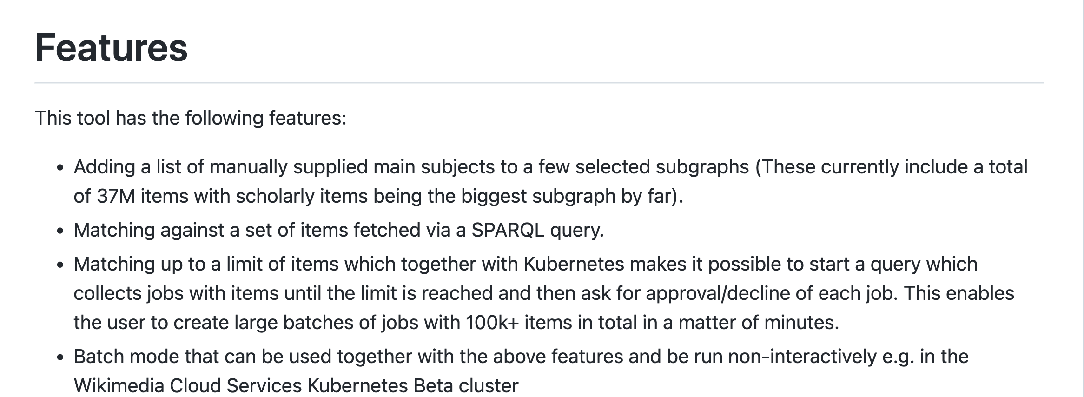Click the word "SPARQL" in second bullet
1084x397 pixels.
(x=508, y=230)
